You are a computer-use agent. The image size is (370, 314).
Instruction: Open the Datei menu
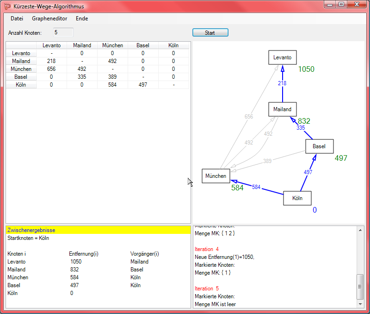pyautogui.click(x=17, y=19)
